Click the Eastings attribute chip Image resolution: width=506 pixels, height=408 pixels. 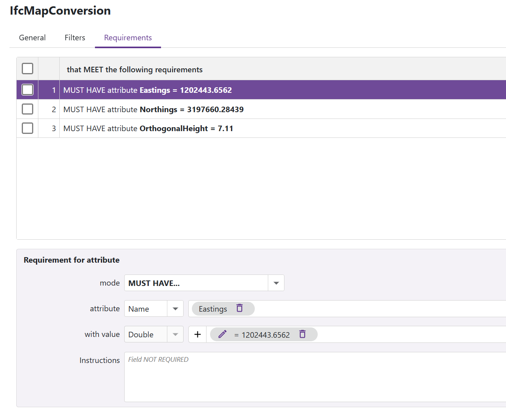point(213,308)
